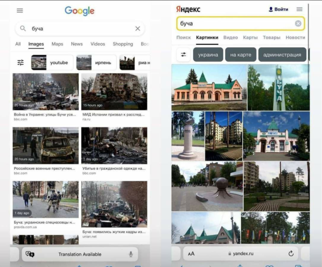
Task: Switch to the Google All tab
Action: 18,44
